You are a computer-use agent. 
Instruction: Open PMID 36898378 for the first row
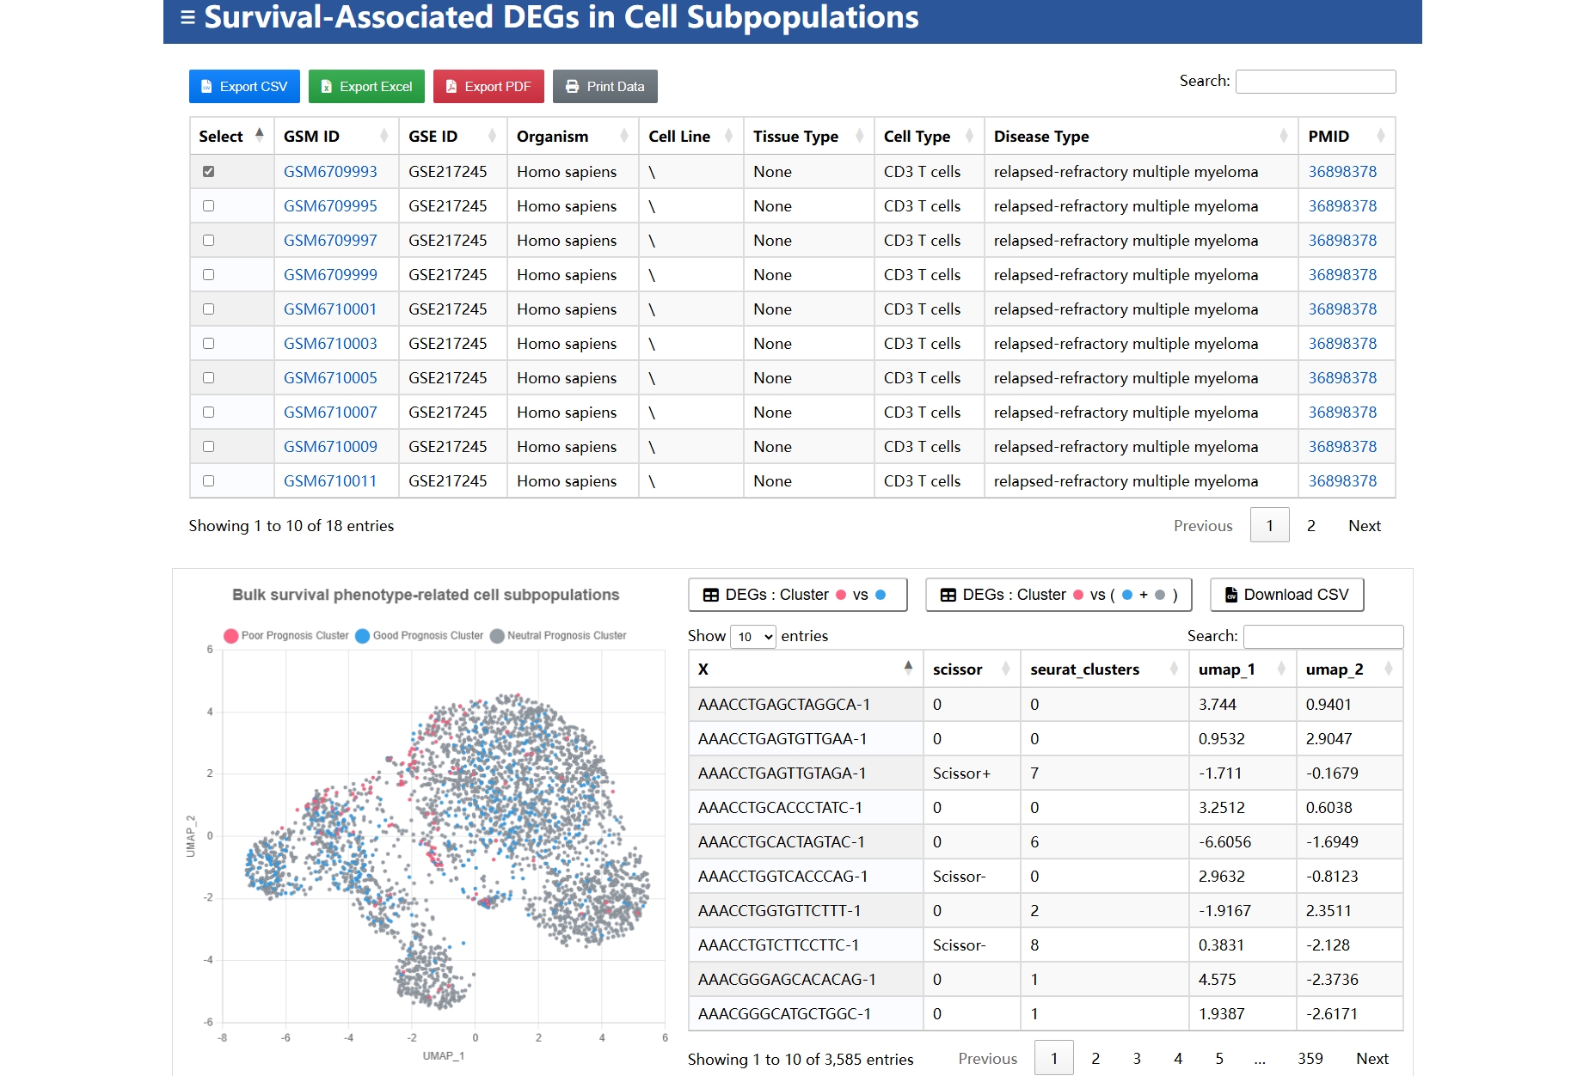coord(1341,171)
